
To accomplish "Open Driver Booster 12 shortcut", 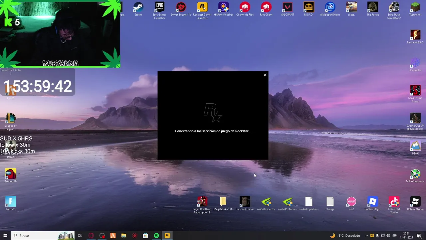I will coord(181,9).
